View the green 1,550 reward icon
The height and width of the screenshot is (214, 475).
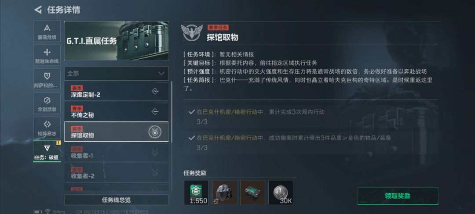196,193
